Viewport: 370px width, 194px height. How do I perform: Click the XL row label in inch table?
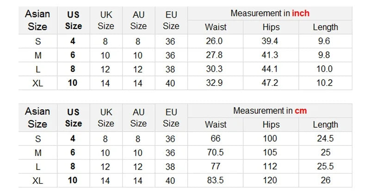(x=38, y=83)
